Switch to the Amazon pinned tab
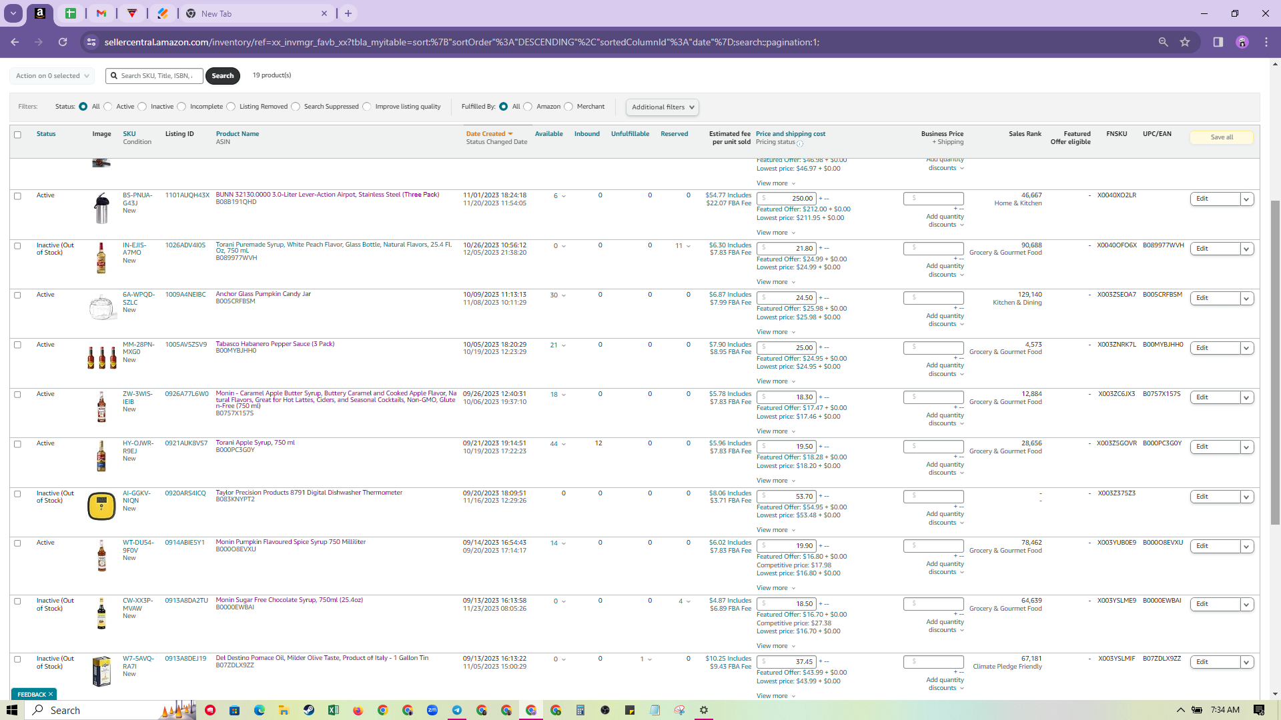Screen dimensions: 1281x720 coord(40,13)
